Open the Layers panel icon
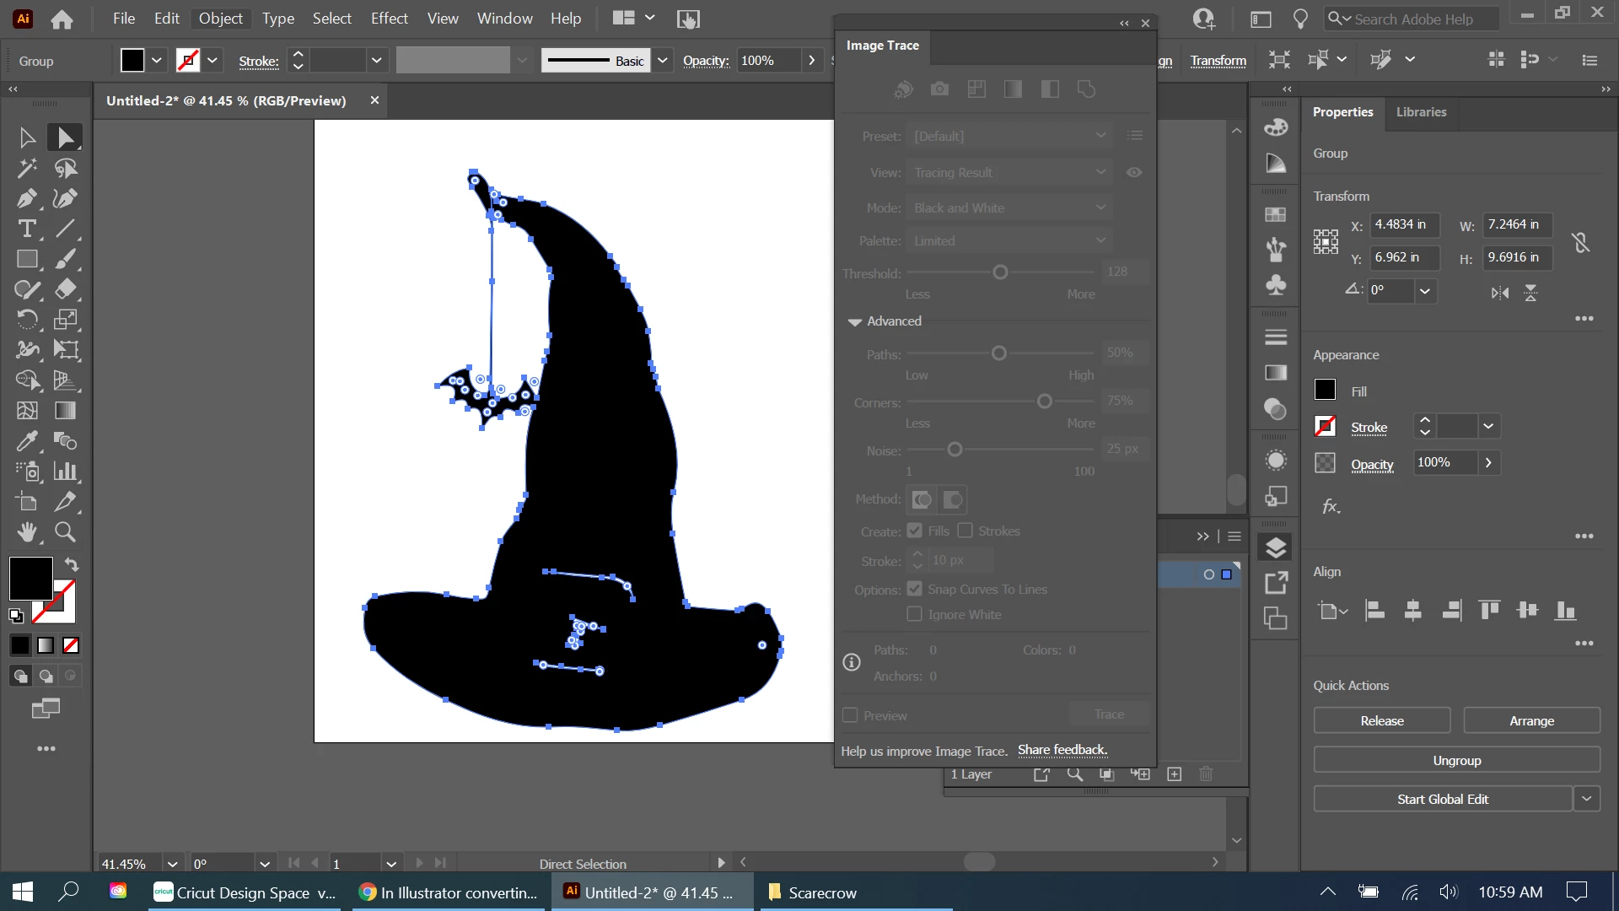1619x911 pixels. (1276, 548)
